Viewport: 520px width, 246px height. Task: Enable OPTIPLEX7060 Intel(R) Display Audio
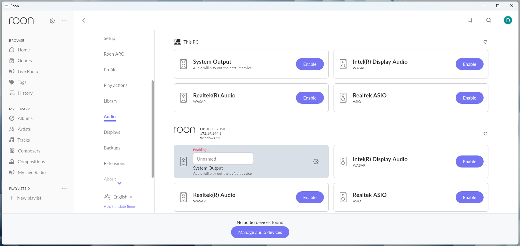coord(469,161)
